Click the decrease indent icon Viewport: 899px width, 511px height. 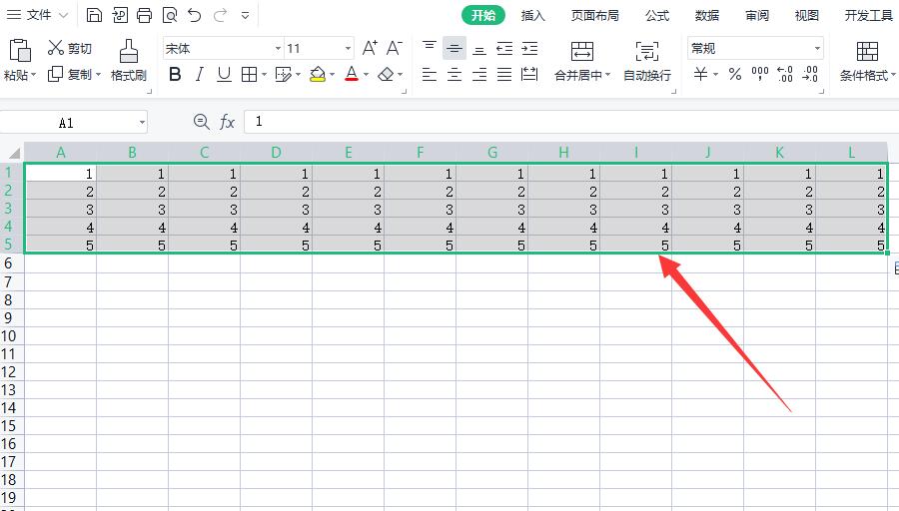click(x=504, y=48)
